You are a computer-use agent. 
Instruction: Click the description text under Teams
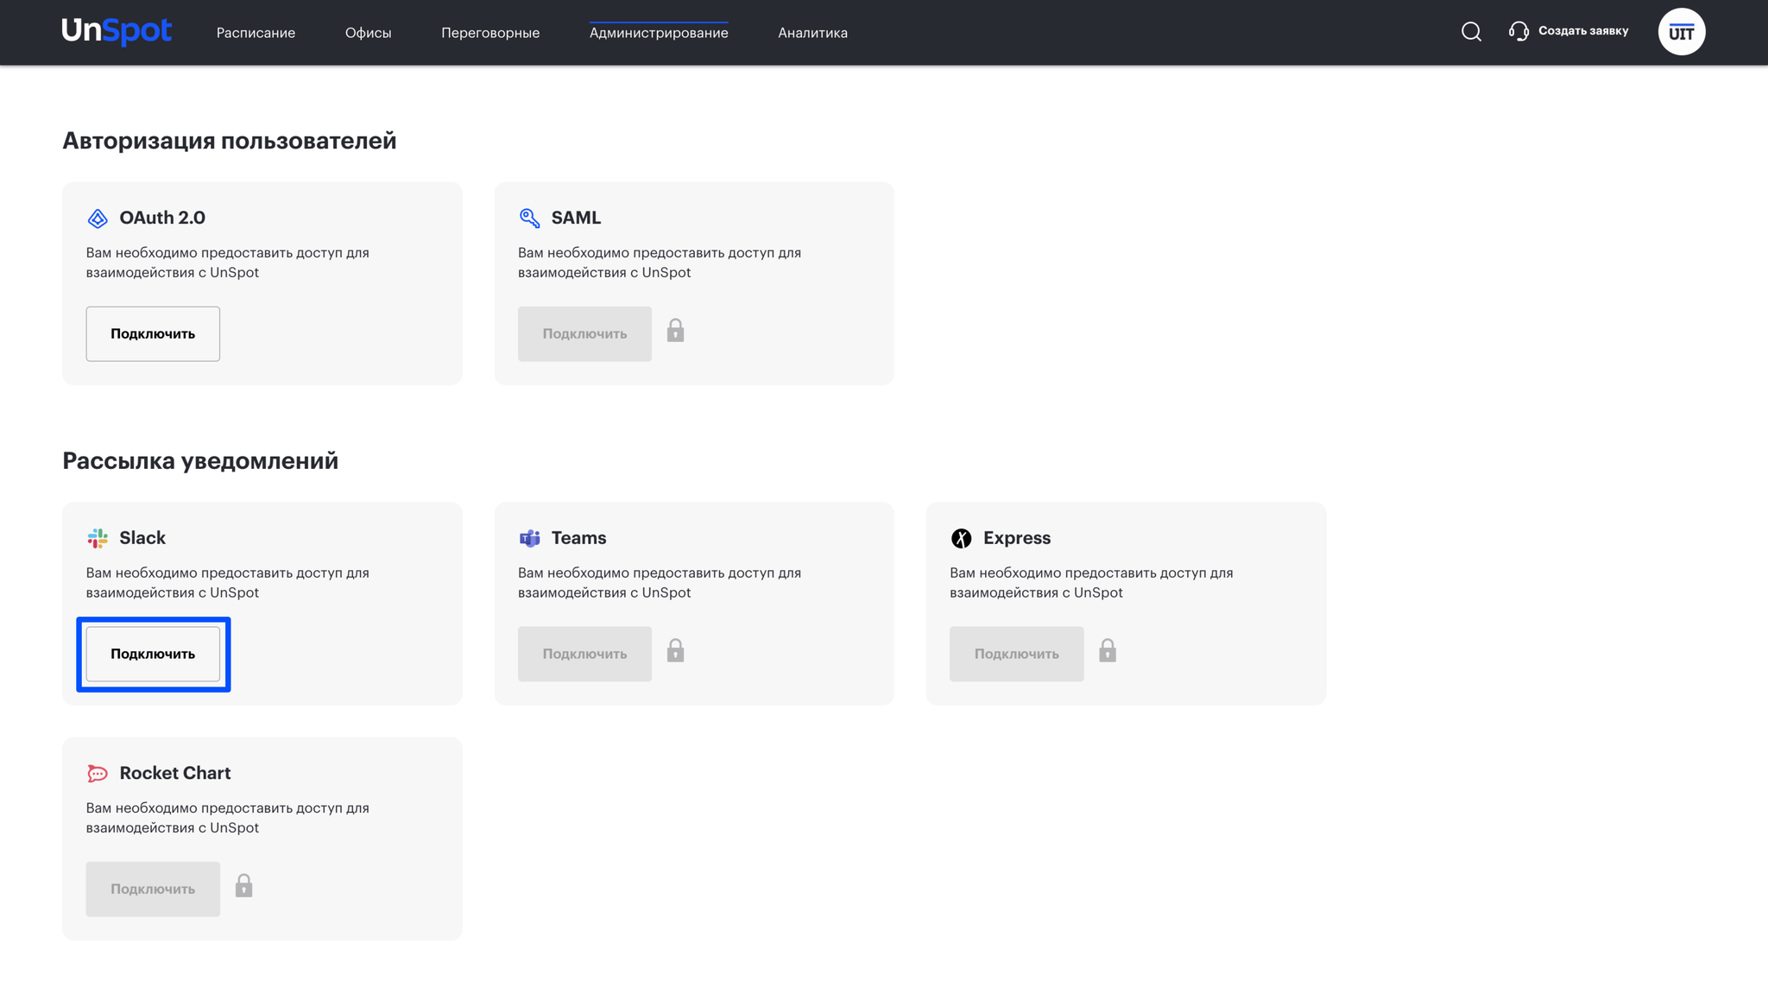[660, 583]
